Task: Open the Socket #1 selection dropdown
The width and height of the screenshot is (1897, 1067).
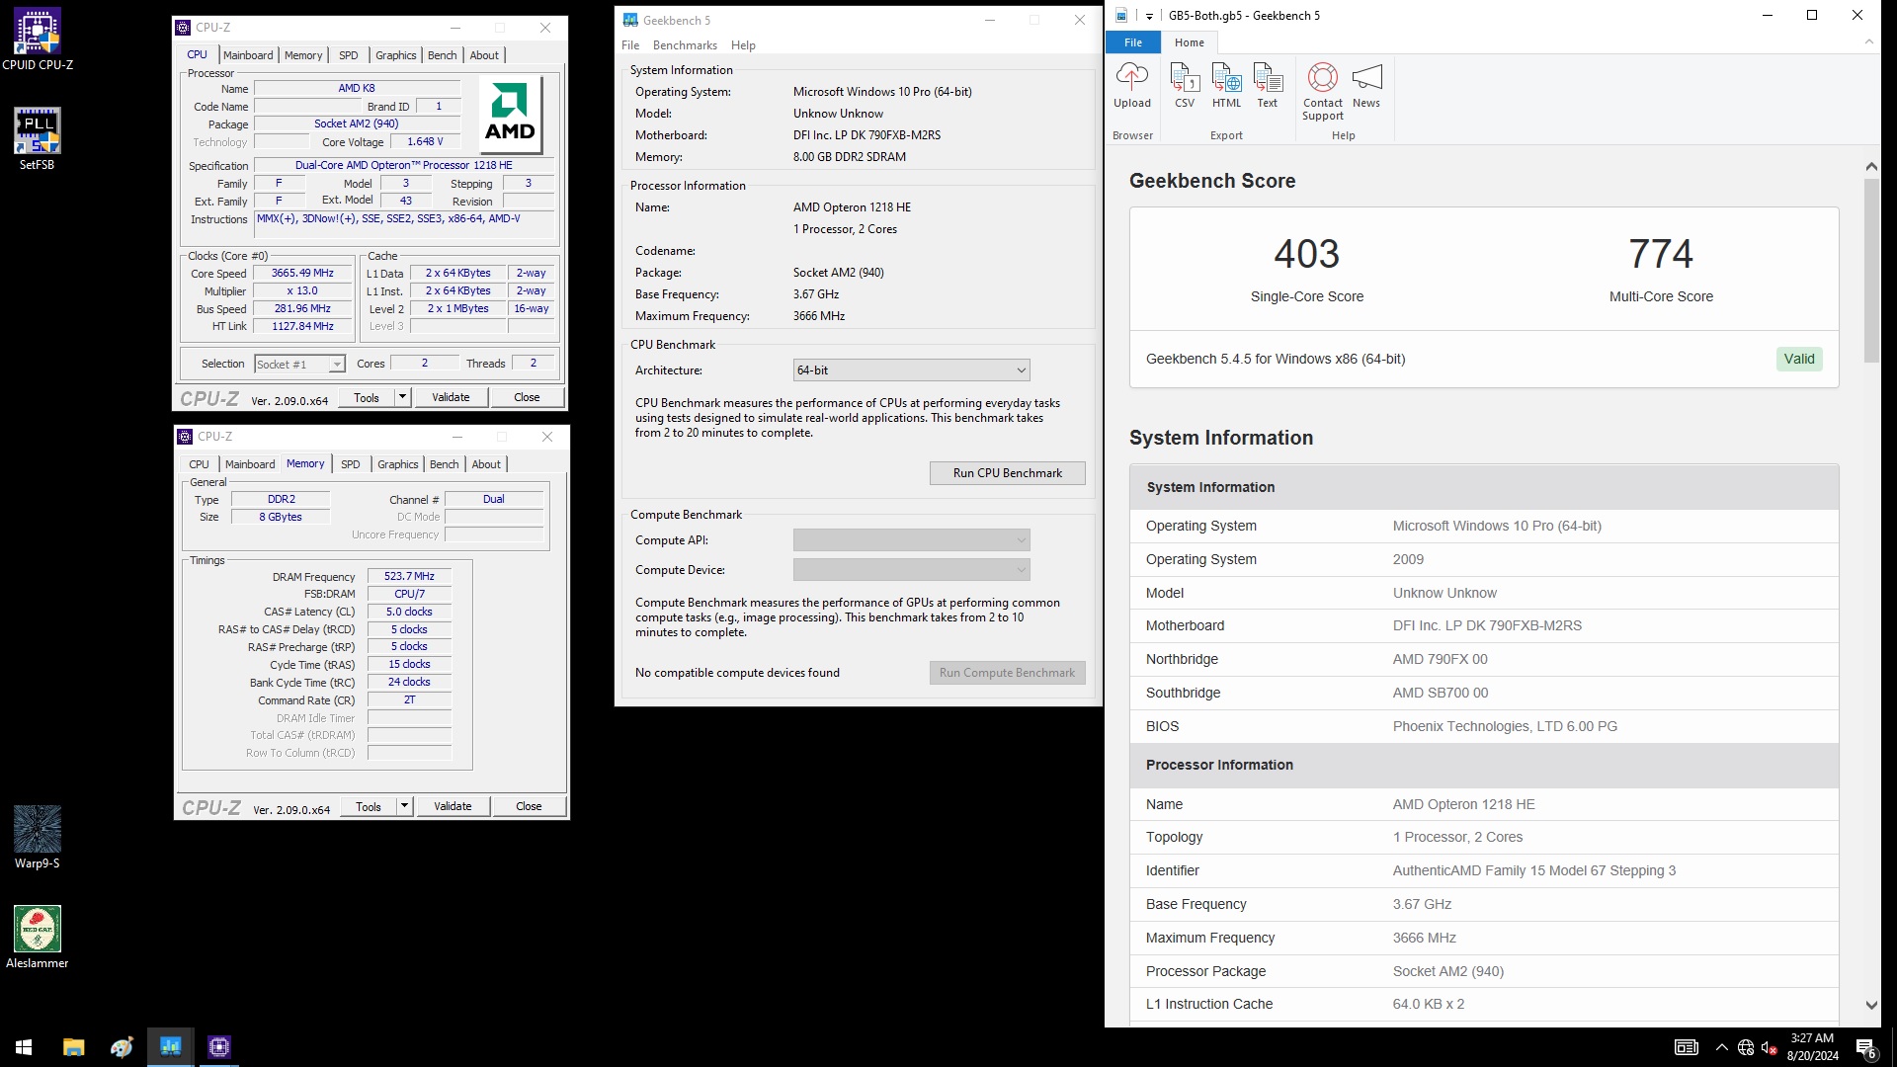Action: click(299, 364)
